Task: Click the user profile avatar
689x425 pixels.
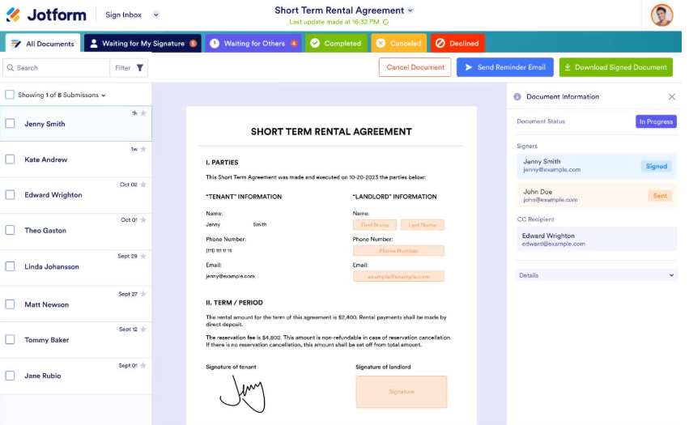Action: 661,15
